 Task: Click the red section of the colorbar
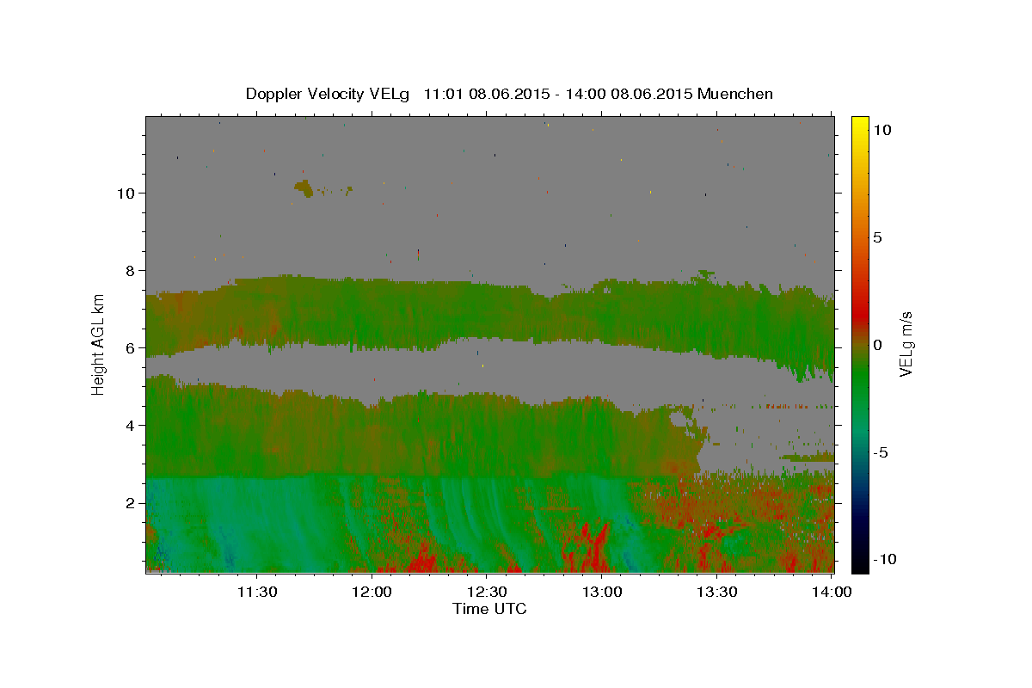[860, 314]
